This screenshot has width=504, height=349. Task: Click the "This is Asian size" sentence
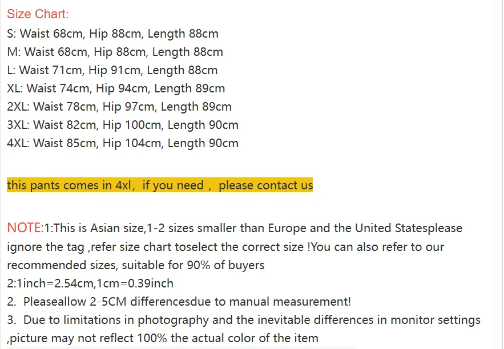click(x=257, y=228)
